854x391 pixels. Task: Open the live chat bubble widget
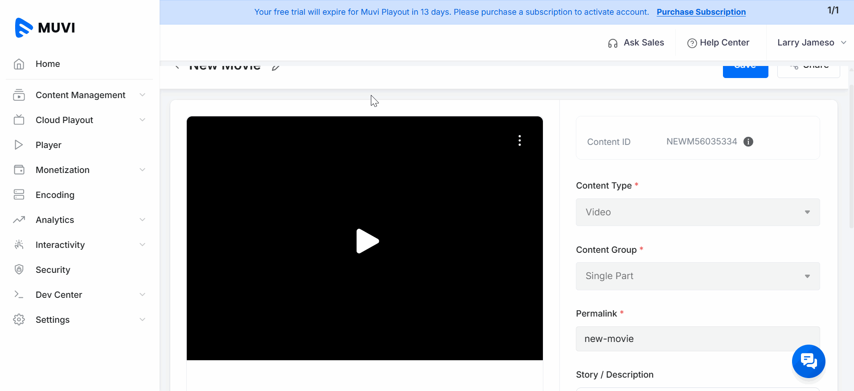[808, 361]
